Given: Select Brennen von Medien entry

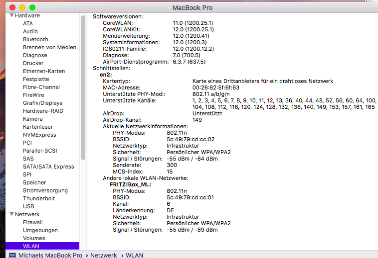Looking at the screenshot, I should tap(49, 47).
